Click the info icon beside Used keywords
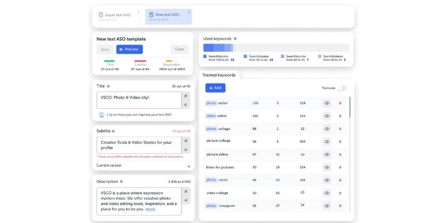 click(235, 39)
